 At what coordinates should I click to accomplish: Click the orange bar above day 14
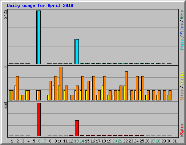point(83,88)
